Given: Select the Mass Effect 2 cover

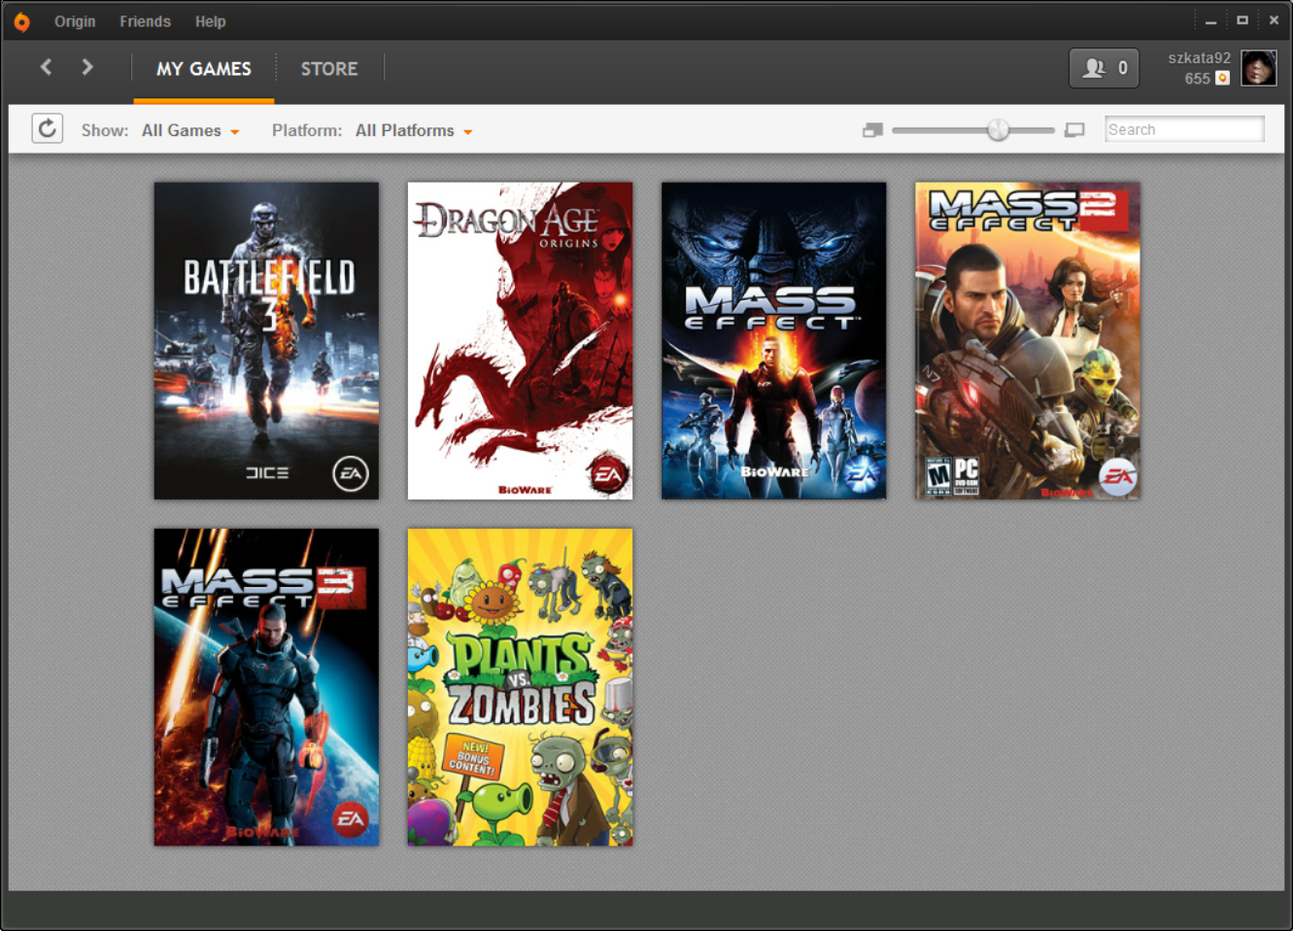Looking at the screenshot, I should [x=1027, y=341].
